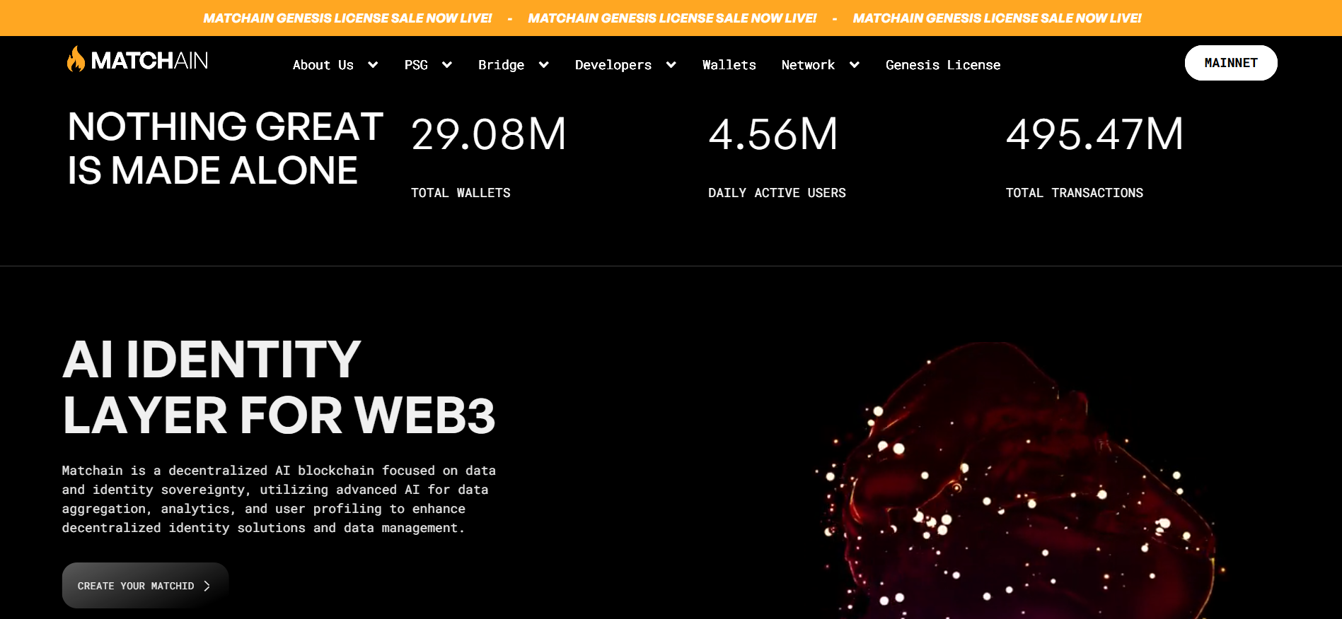Open the About Us menu
Screen dimensions: 1342x619
pos(323,65)
